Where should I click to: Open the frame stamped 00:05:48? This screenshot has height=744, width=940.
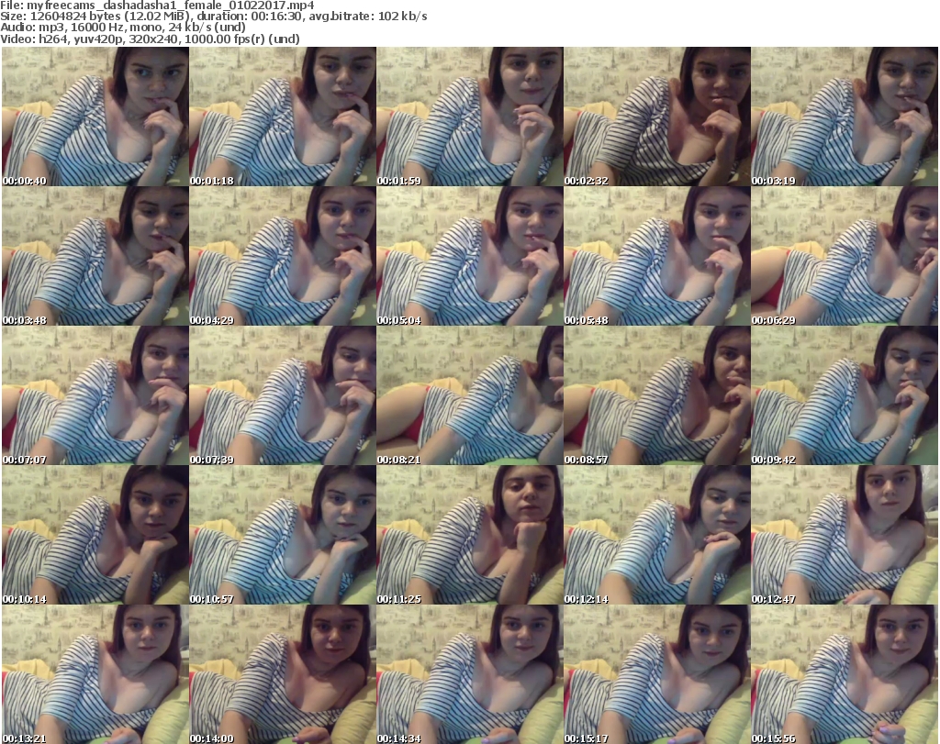tap(657, 256)
